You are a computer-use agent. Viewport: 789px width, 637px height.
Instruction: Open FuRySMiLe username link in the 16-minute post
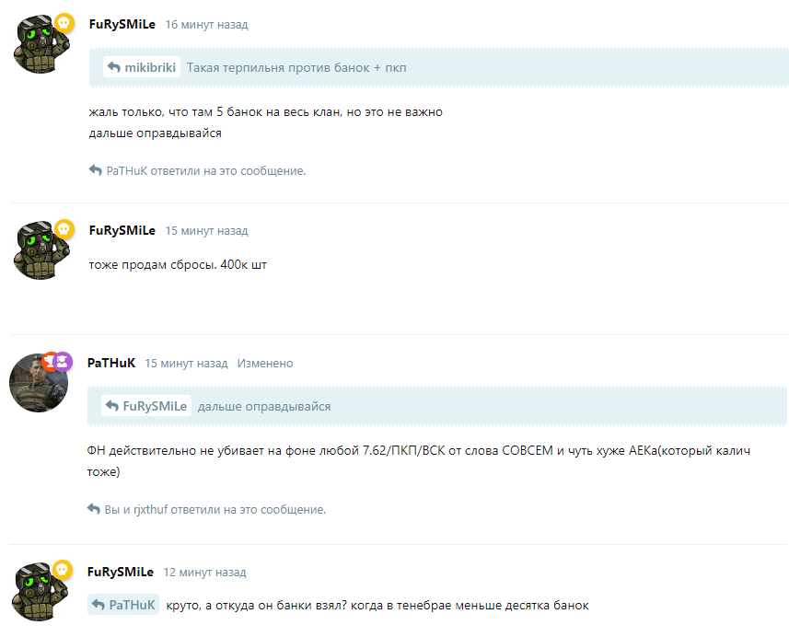122,24
